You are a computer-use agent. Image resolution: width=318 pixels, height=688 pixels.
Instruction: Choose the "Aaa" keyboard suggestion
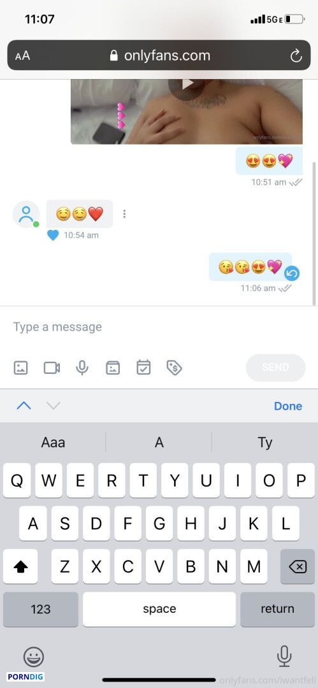[53, 442]
